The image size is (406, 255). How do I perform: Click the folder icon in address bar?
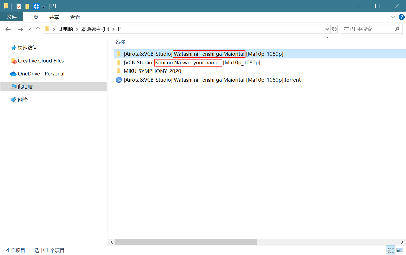(47, 29)
